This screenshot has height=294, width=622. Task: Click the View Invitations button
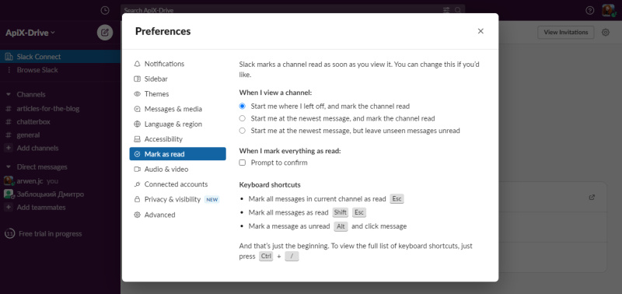(566, 33)
